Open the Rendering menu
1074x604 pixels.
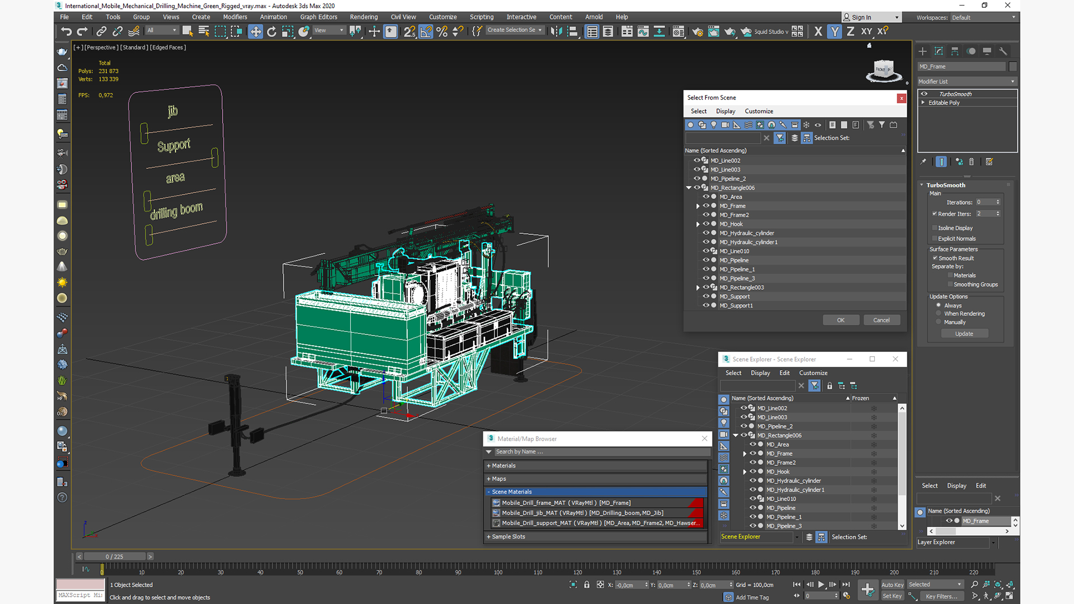(364, 17)
